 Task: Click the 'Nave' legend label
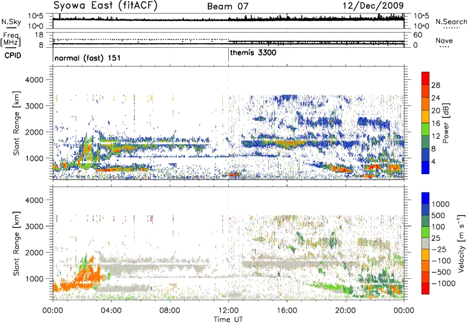(x=444, y=41)
